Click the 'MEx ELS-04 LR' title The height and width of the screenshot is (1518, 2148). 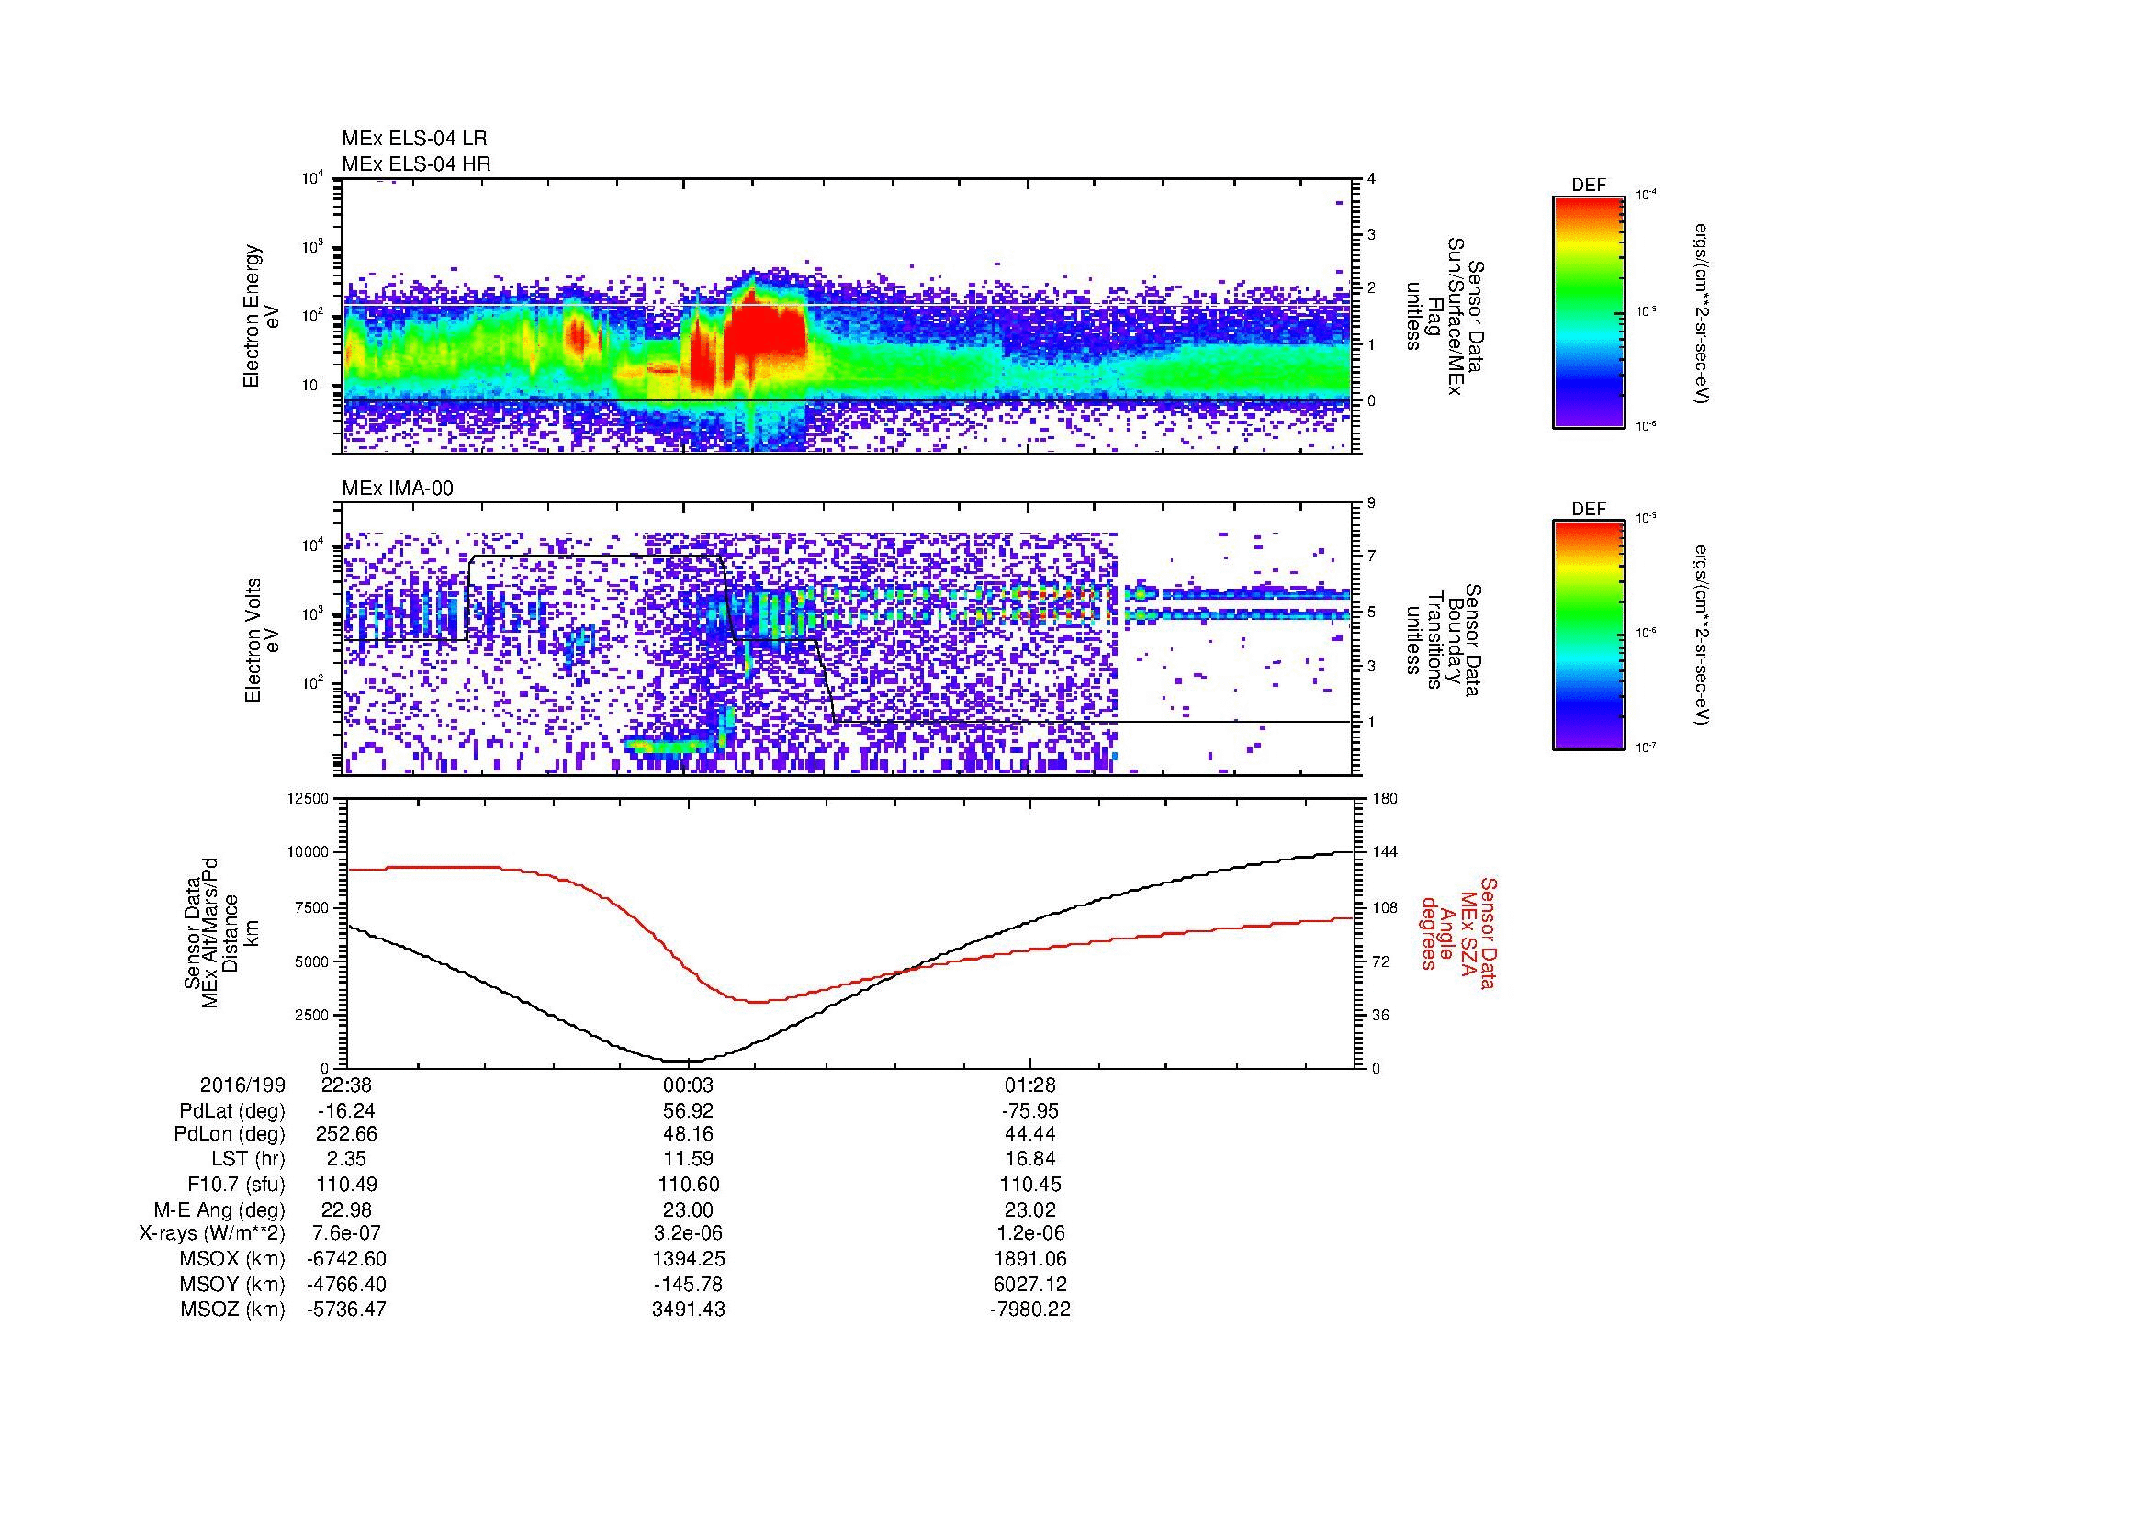click(414, 139)
